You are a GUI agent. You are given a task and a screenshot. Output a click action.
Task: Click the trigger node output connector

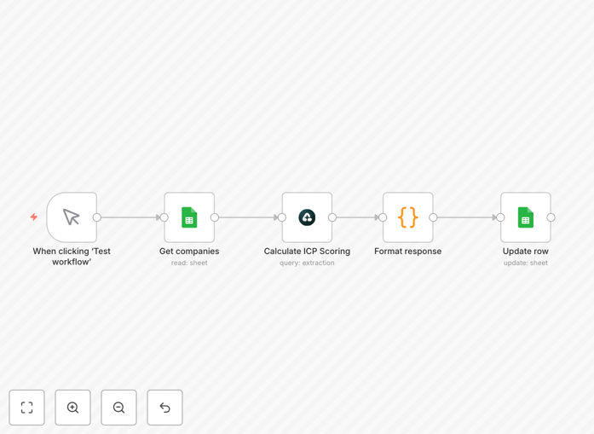(97, 217)
